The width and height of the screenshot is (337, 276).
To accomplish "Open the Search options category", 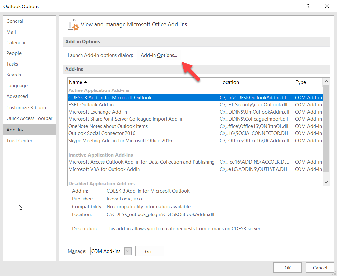I will click(x=29, y=75).
